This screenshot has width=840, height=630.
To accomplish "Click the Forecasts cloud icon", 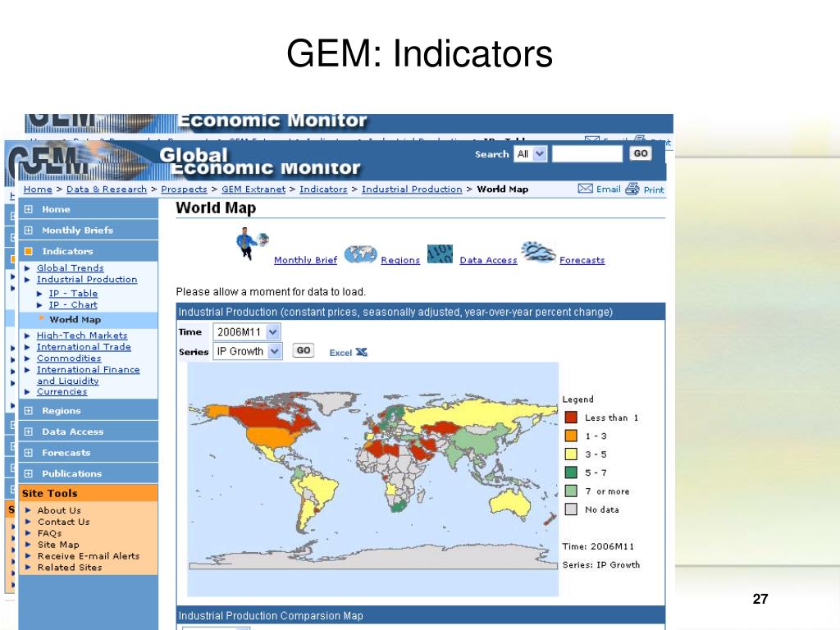I will 538,253.
